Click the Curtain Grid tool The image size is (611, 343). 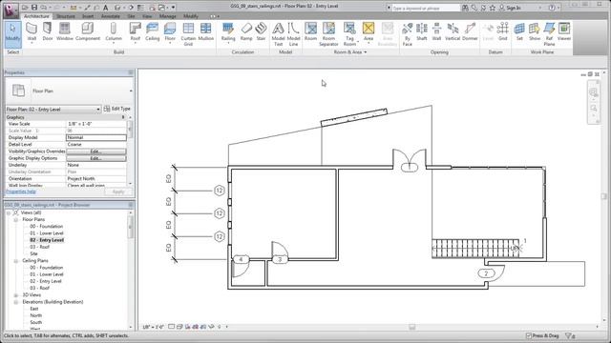click(188, 34)
